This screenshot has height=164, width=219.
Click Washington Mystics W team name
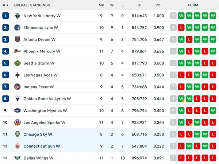point(45,110)
